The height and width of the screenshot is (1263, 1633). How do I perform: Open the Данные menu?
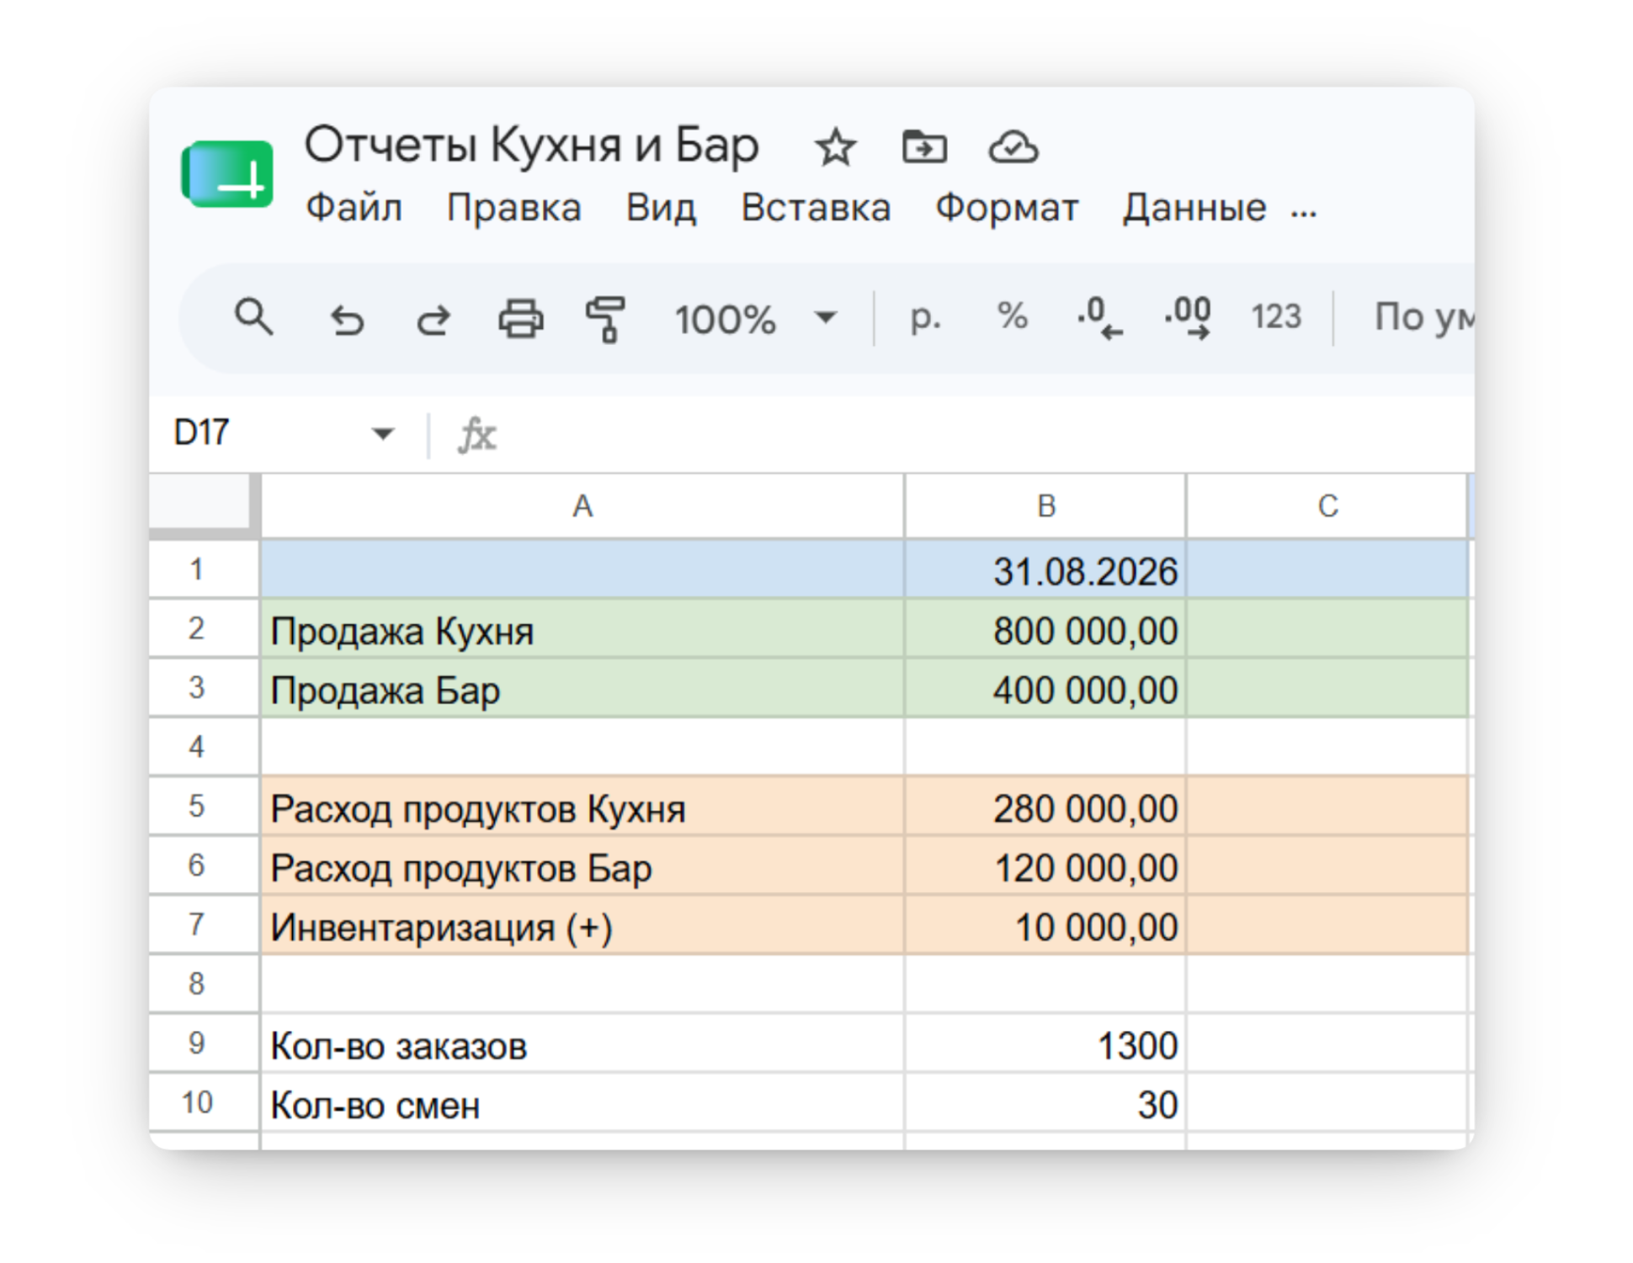(1194, 207)
